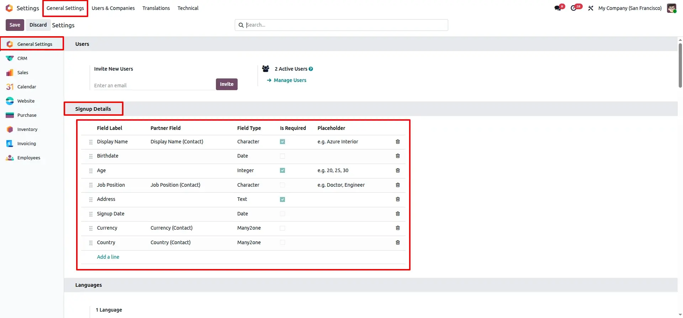Click the drag handle for Address

pyautogui.click(x=91, y=199)
